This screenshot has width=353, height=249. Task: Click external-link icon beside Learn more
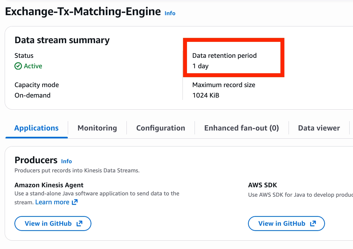click(x=75, y=202)
